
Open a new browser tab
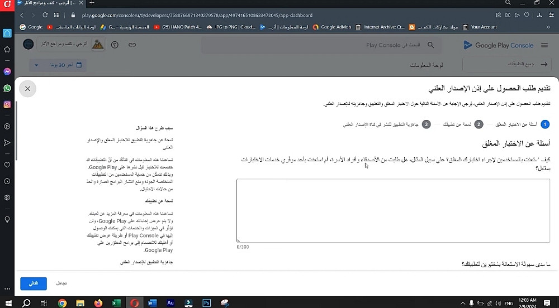92,3
